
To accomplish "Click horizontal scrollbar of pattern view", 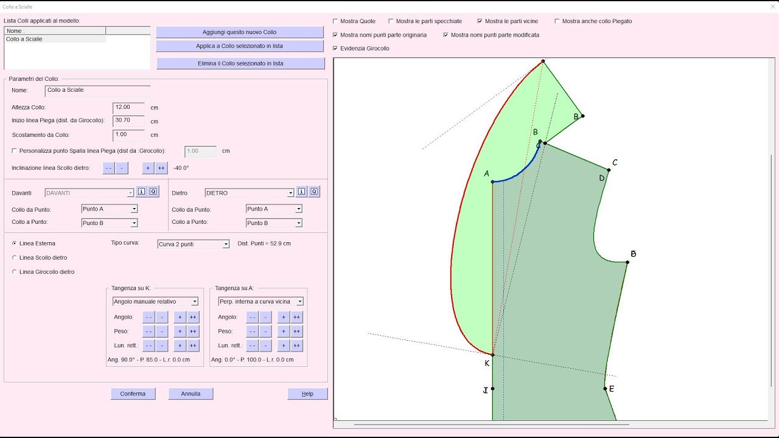I will click(491, 425).
